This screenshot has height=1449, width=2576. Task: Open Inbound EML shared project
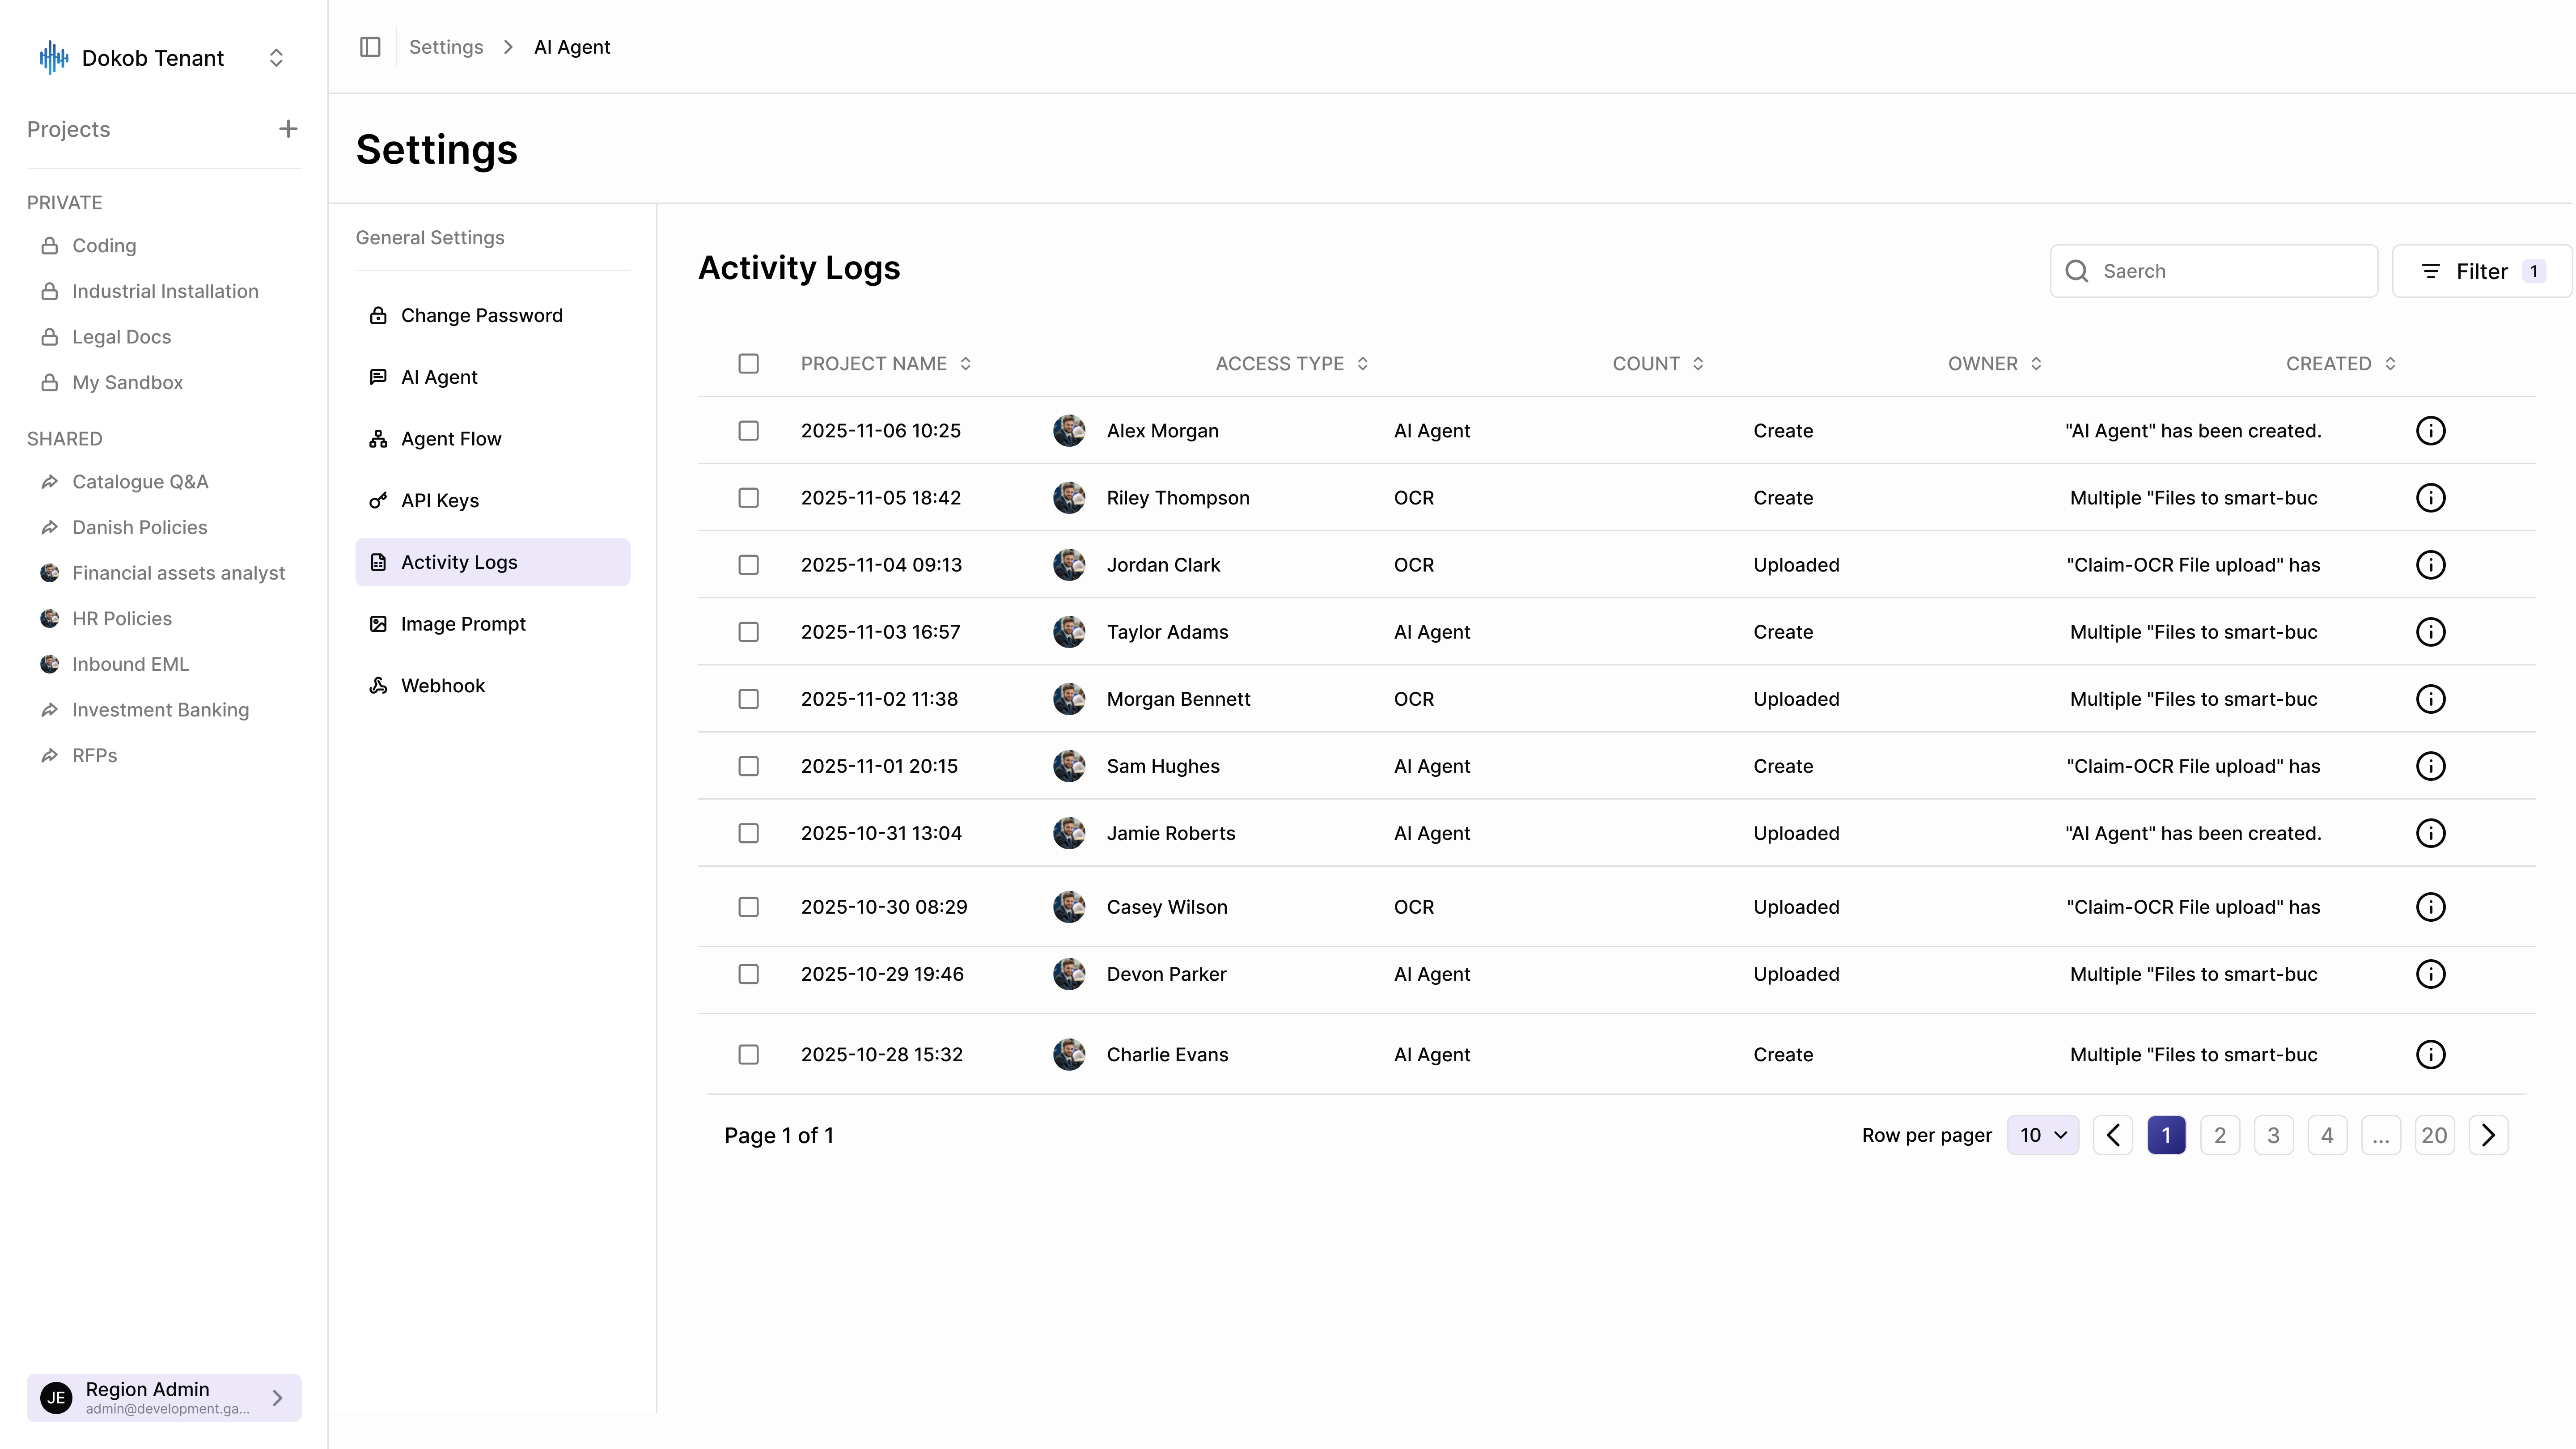115,665
